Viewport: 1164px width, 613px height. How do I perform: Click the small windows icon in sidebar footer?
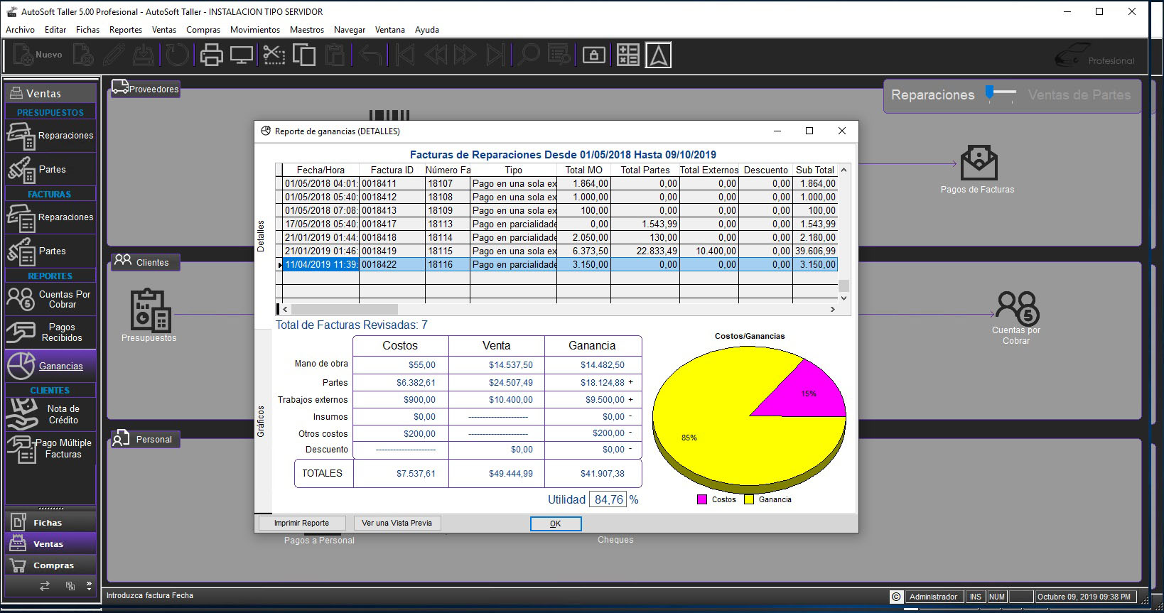(x=70, y=586)
